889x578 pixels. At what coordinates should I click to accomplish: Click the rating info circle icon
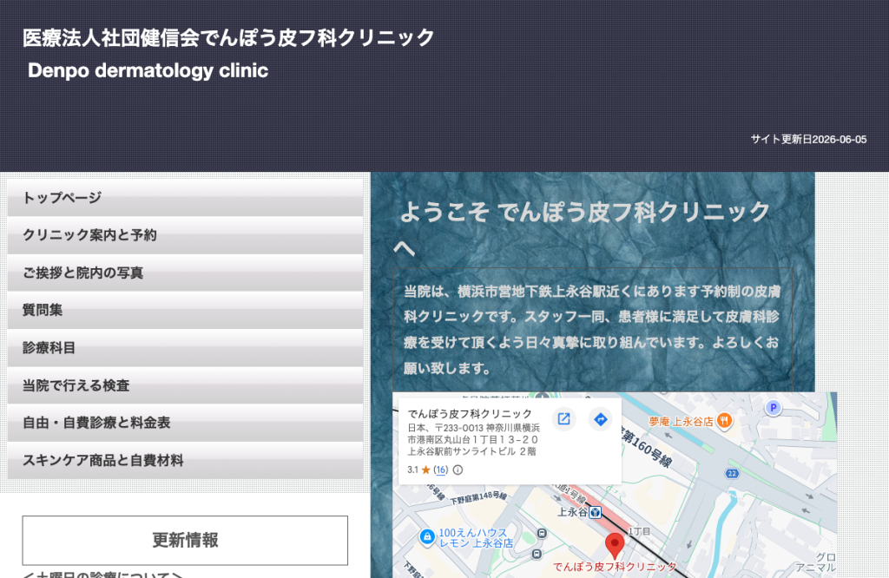click(458, 470)
